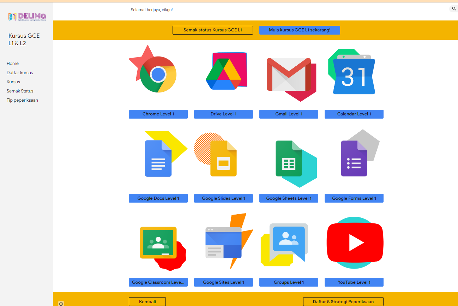This screenshot has width=458, height=306.
Task: Open Calendar Level 1 course
Action: click(x=354, y=114)
